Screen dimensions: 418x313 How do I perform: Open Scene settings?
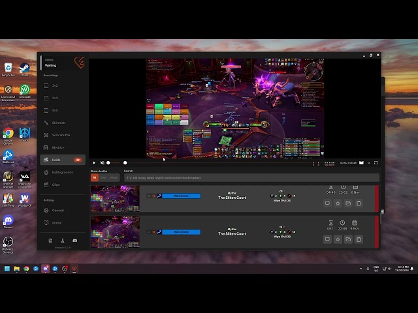[63, 222]
